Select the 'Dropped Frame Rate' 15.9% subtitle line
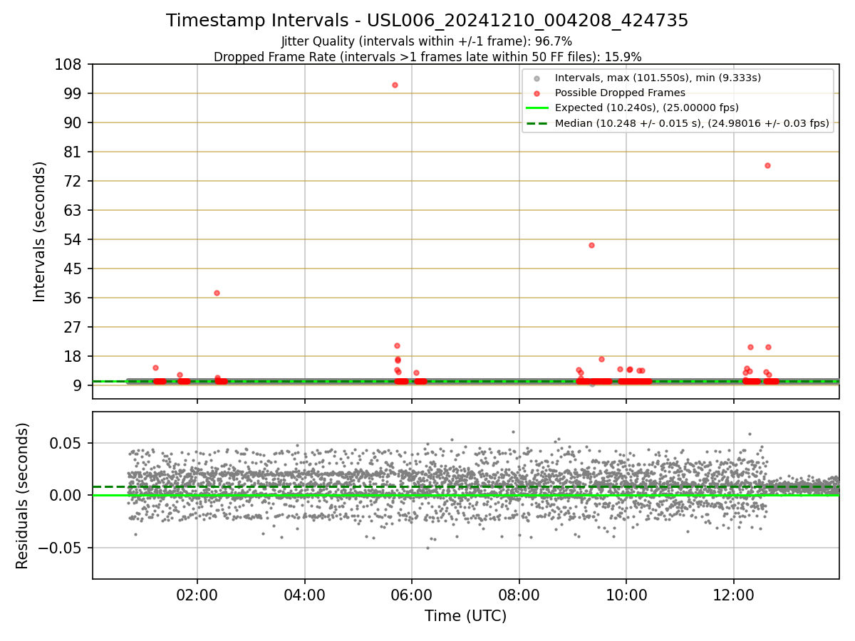Image resolution: width=855 pixels, height=641 pixels. point(427,56)
